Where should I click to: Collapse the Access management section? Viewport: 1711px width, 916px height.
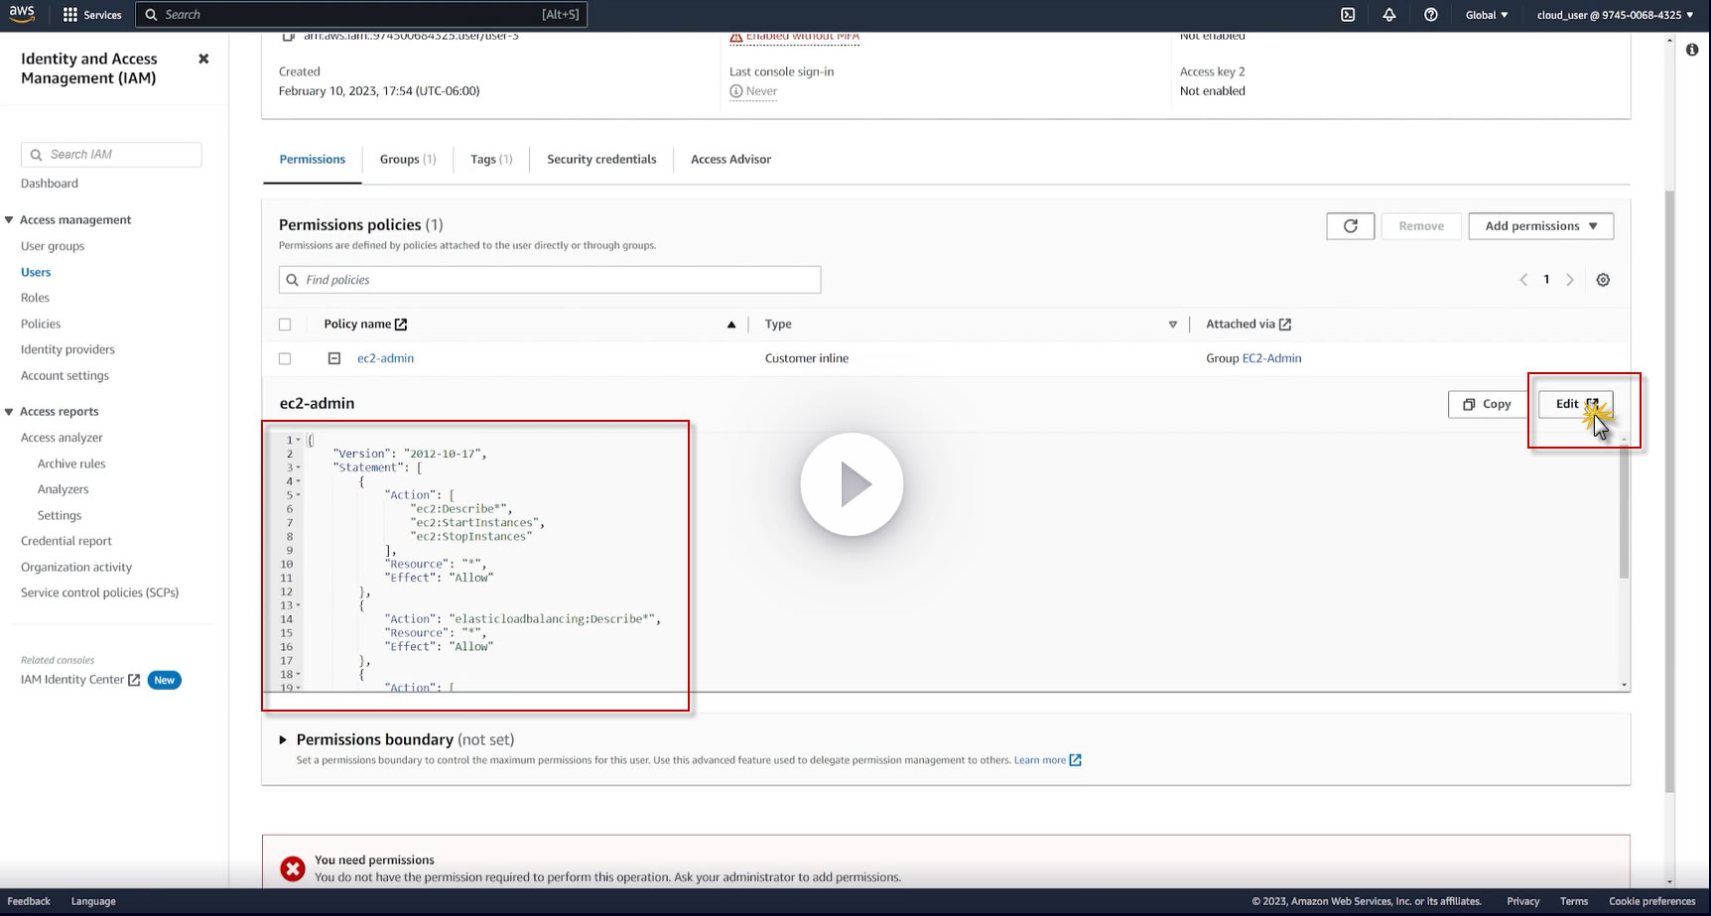9,220
